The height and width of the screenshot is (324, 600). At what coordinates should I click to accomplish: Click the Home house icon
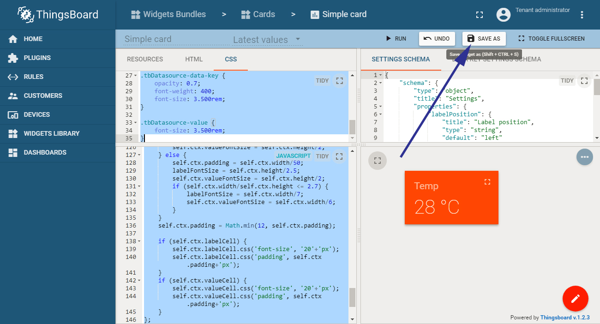(x=13, y=39)
